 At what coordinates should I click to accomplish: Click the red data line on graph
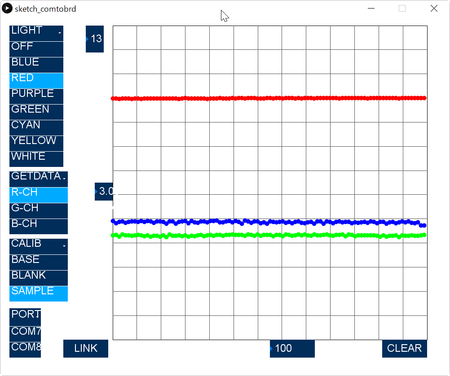(269, 98)
